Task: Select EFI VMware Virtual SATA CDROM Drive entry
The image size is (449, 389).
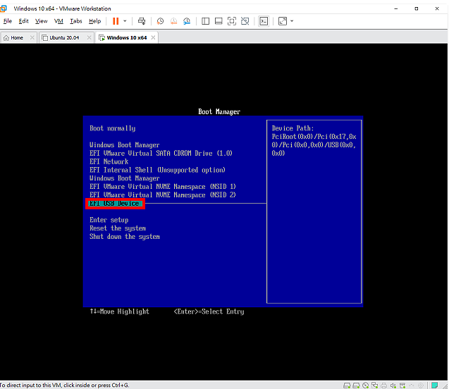Action: (x=161, y=153)
